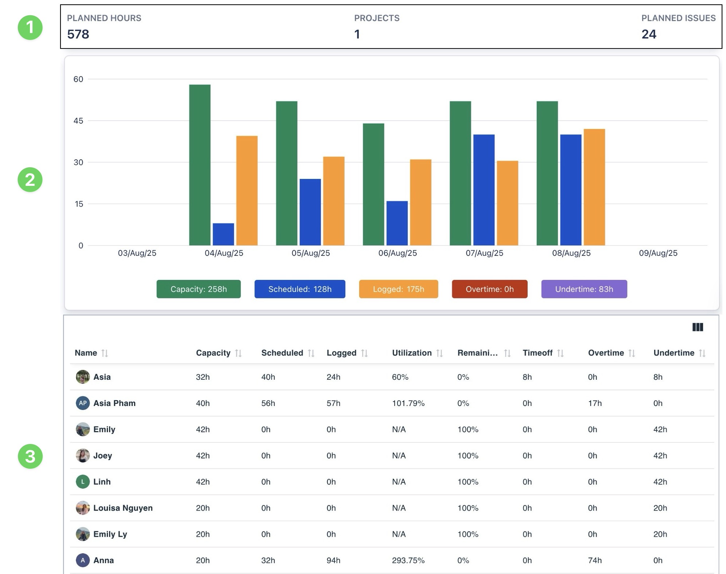Toggle the Logged: 175h legend series
The height and width of the screenshot is (574, 726).
pyautogui.click(x=398, y=289)
